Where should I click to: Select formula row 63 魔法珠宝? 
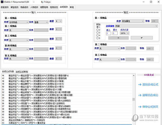click(67, 123)
